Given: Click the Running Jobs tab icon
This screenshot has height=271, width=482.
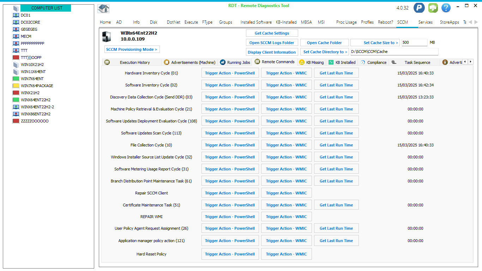Looking at the screenshot, I should (223, 62).
